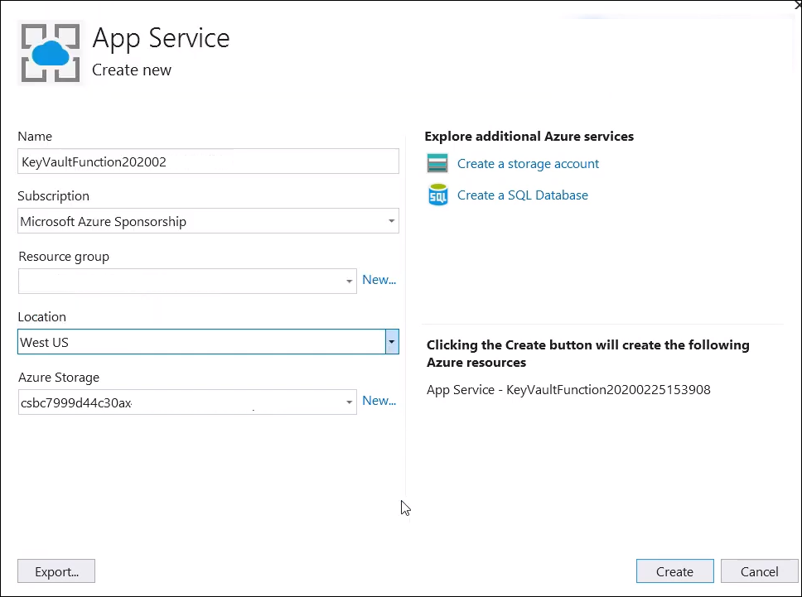Click the Subscription field label
The height and width of the screenshot is (597, 802).
(x=53, y=196)
